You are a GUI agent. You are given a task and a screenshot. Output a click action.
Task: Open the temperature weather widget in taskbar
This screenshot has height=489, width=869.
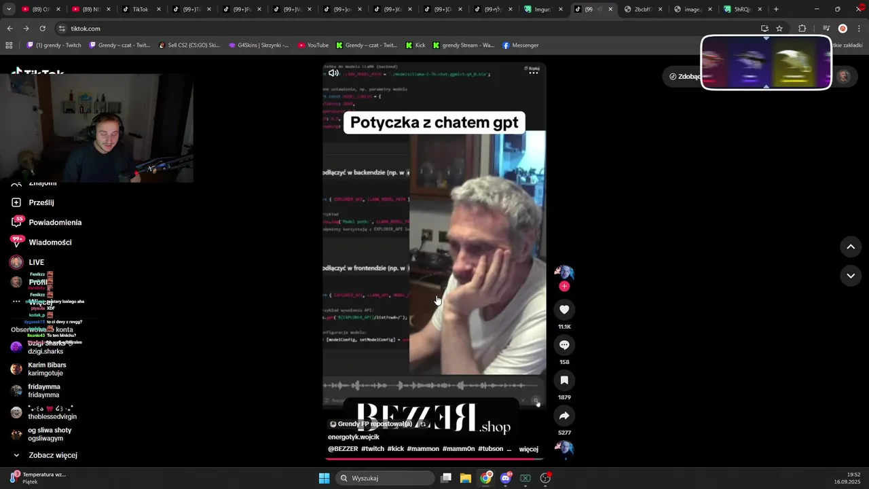click(37, 478)
